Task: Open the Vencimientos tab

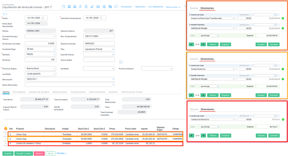Action: (97, 92)
